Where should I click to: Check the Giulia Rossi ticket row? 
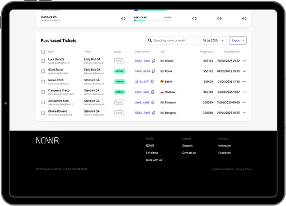tap(43, 71)
